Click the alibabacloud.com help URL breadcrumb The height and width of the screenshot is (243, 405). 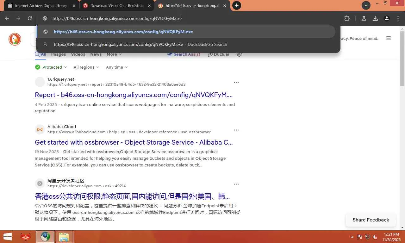[129, 132]
